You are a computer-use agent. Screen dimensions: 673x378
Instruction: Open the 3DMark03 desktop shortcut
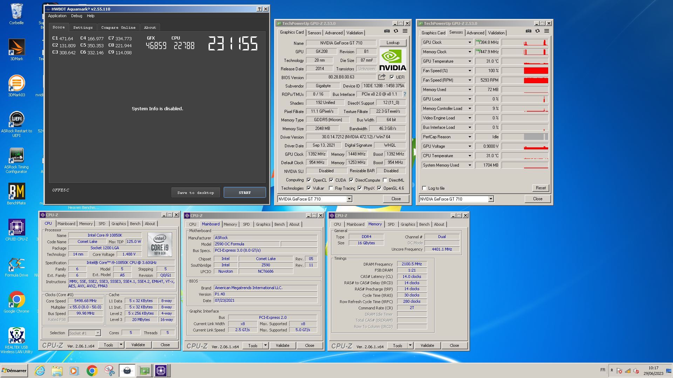click(x=16, y=86)
